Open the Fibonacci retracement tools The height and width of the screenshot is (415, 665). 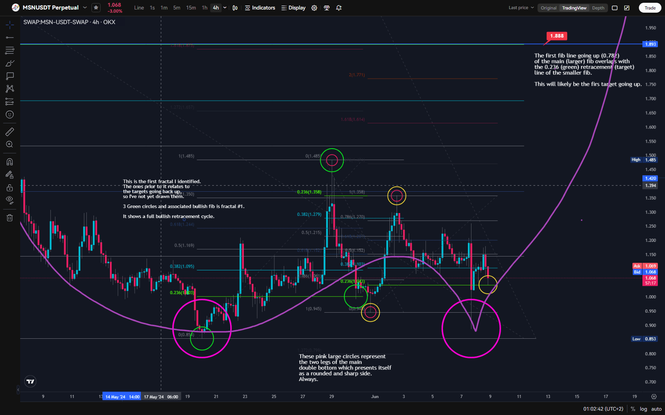[10, 50]
